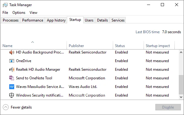
Task: Open the File menu
Action: 5,13
